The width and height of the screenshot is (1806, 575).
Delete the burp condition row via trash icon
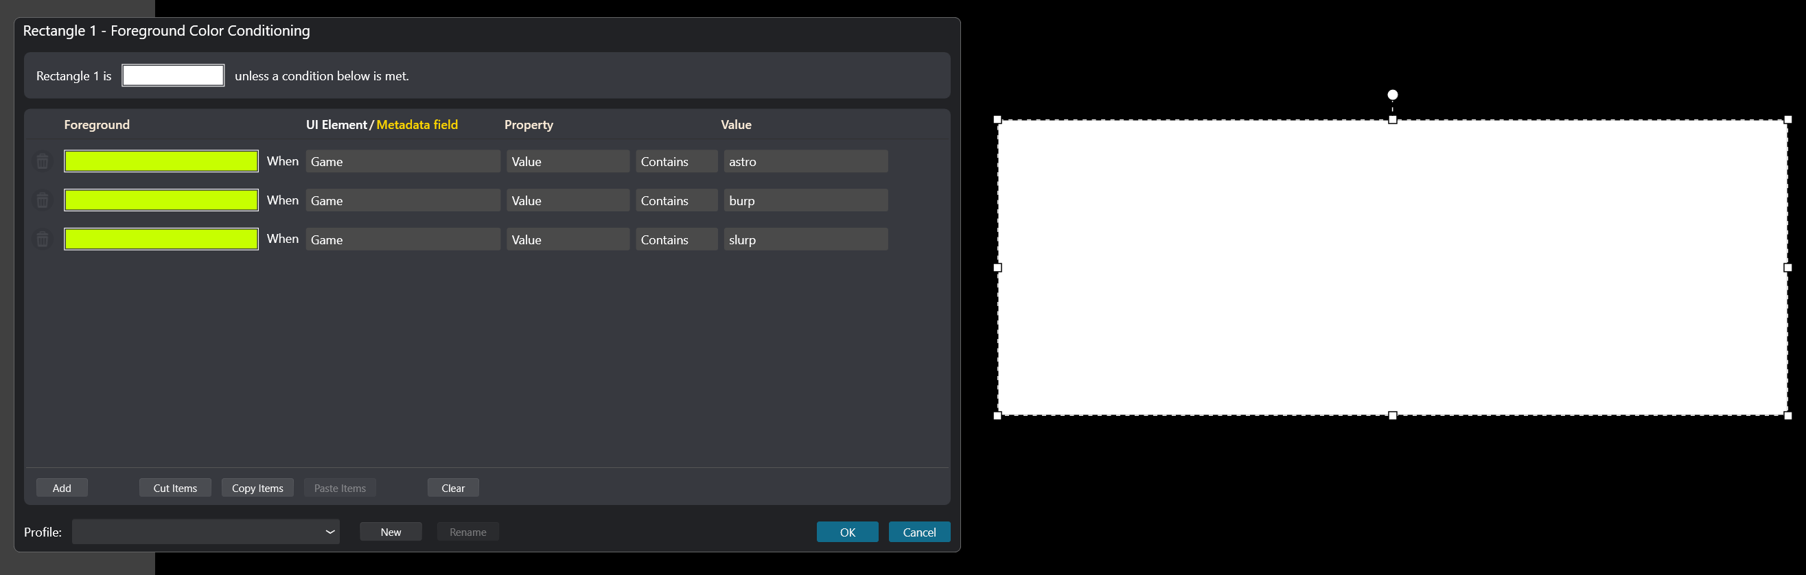pyautogui.click(x=43, y=200)
